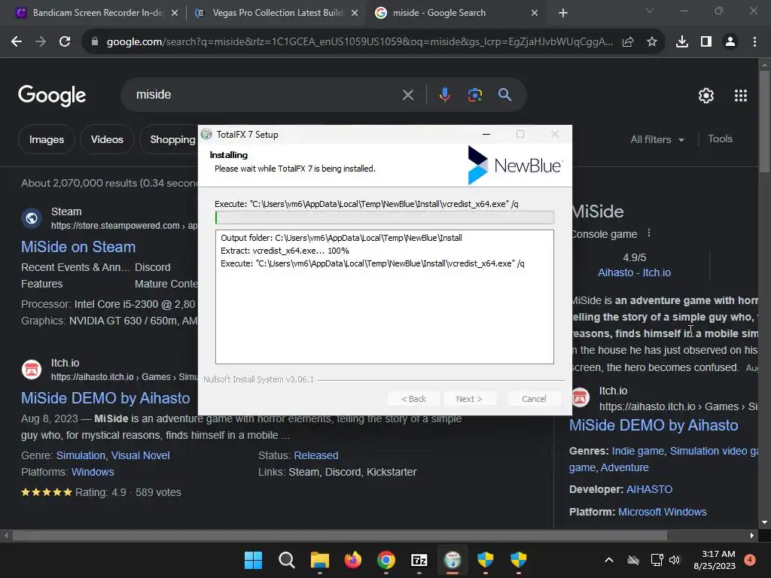Click the Google search input field

coord(266,95)
